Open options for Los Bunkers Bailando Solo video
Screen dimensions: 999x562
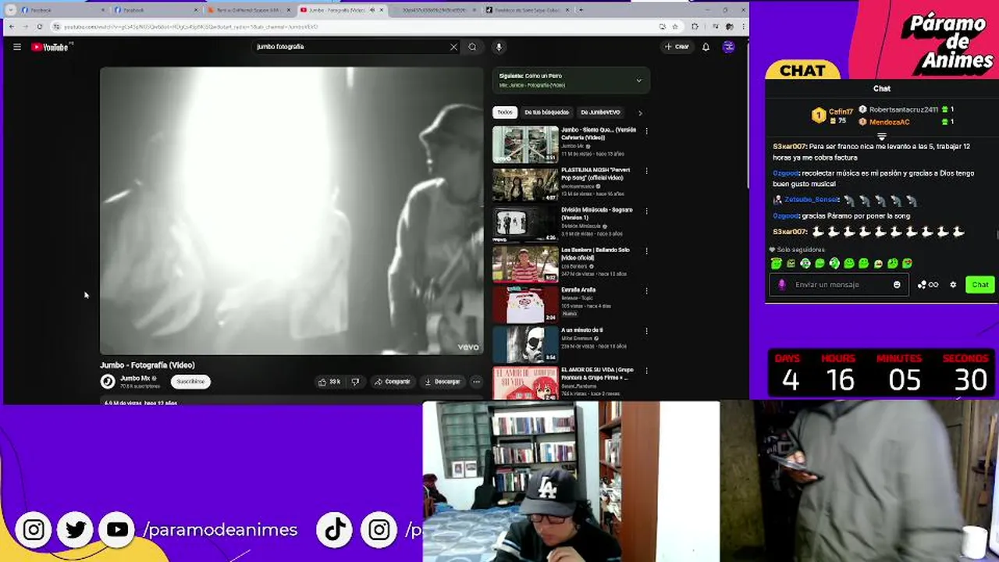coord(646,251)
